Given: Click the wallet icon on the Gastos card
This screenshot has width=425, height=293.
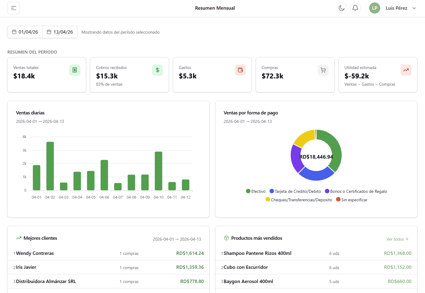Looking at the screenshot, I should pyautogui.click(x=240, y=70).
